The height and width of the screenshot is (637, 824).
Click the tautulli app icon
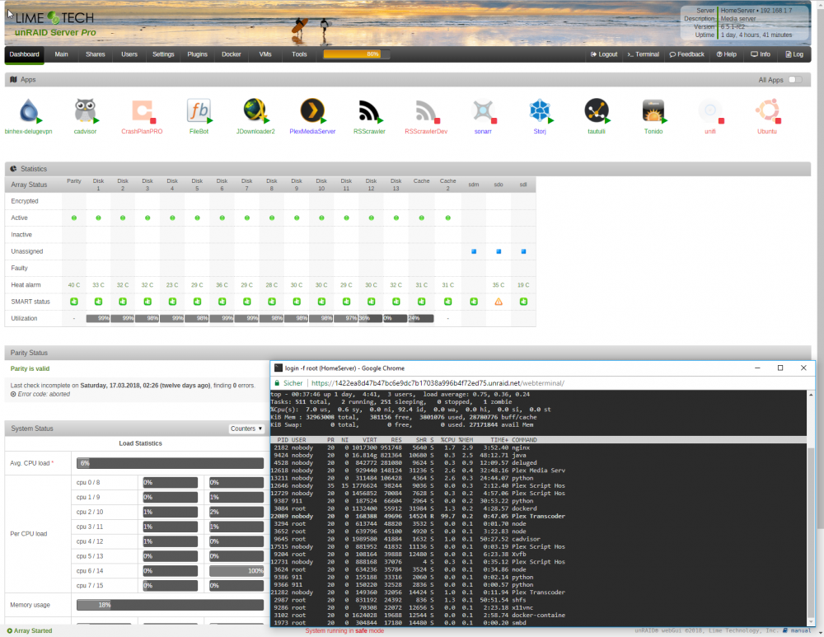click(x=597, y=111)
